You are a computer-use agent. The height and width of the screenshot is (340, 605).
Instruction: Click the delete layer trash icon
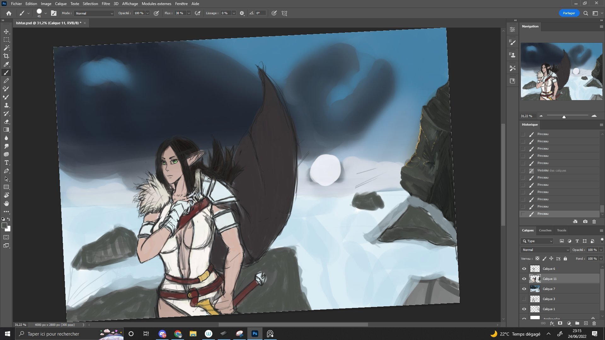594,323
